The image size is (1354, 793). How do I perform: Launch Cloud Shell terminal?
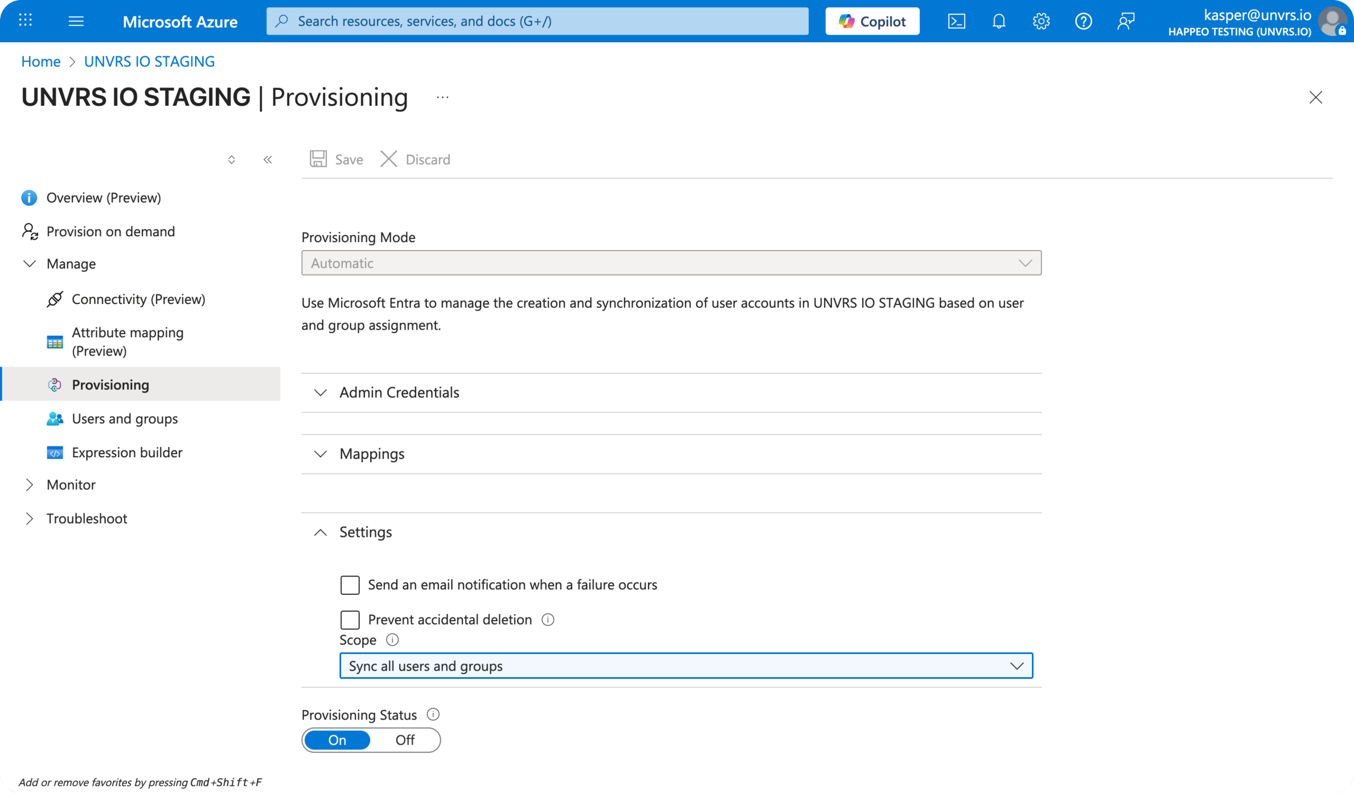coord(957,21)
